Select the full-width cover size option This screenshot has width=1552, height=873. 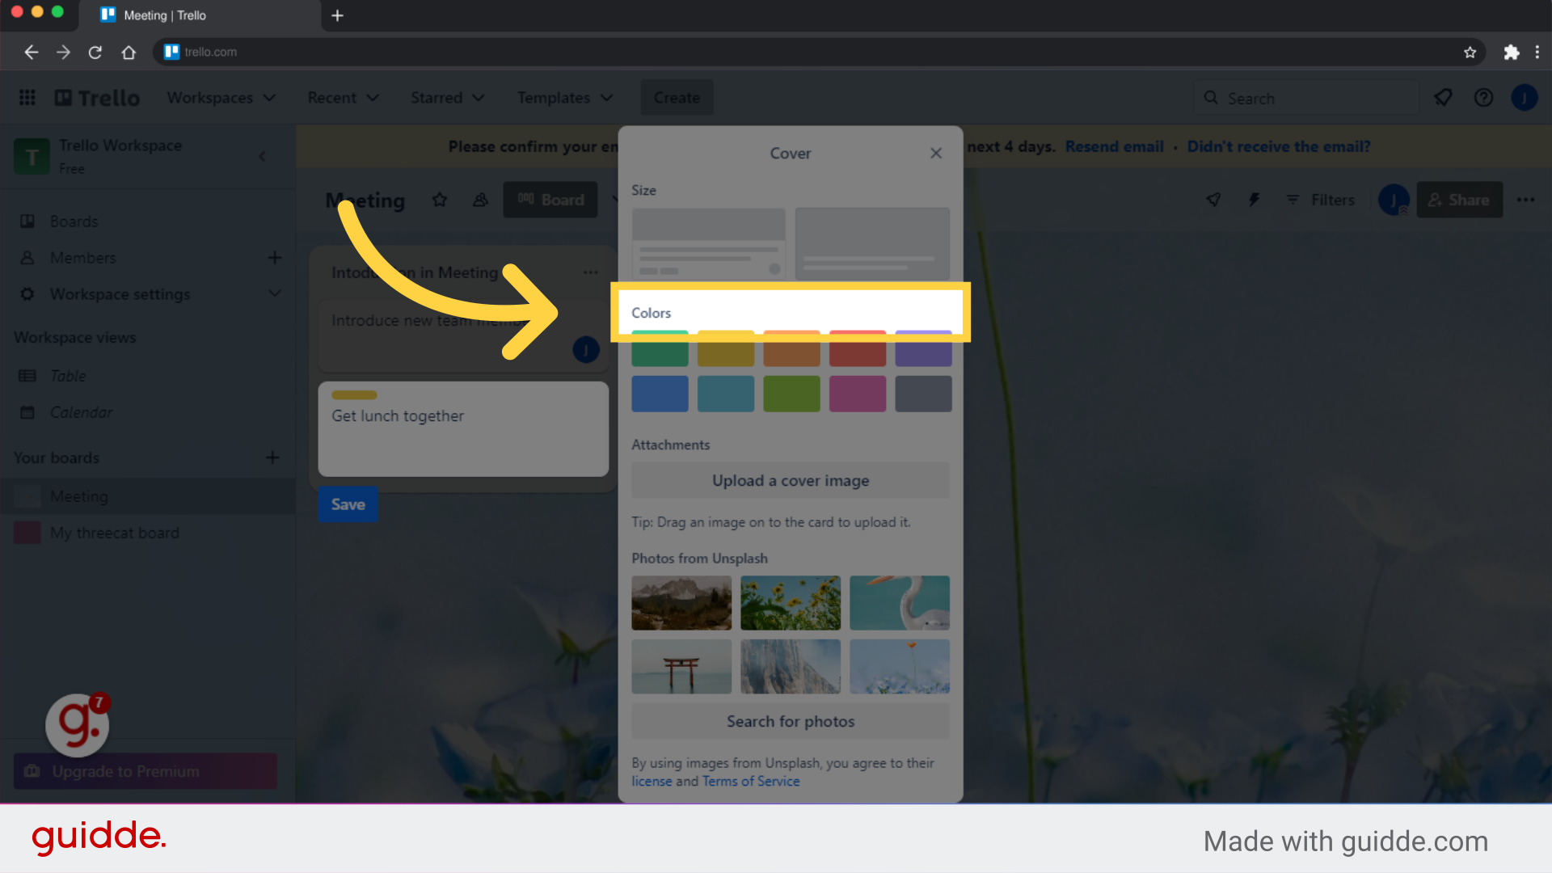872,243
